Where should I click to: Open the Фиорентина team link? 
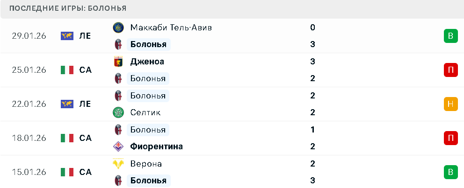[156, 146]
